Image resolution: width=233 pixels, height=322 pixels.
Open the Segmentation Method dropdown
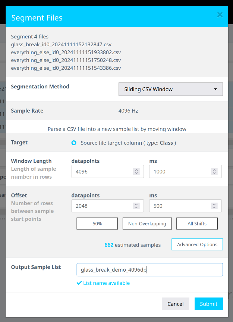coord(170,89)
